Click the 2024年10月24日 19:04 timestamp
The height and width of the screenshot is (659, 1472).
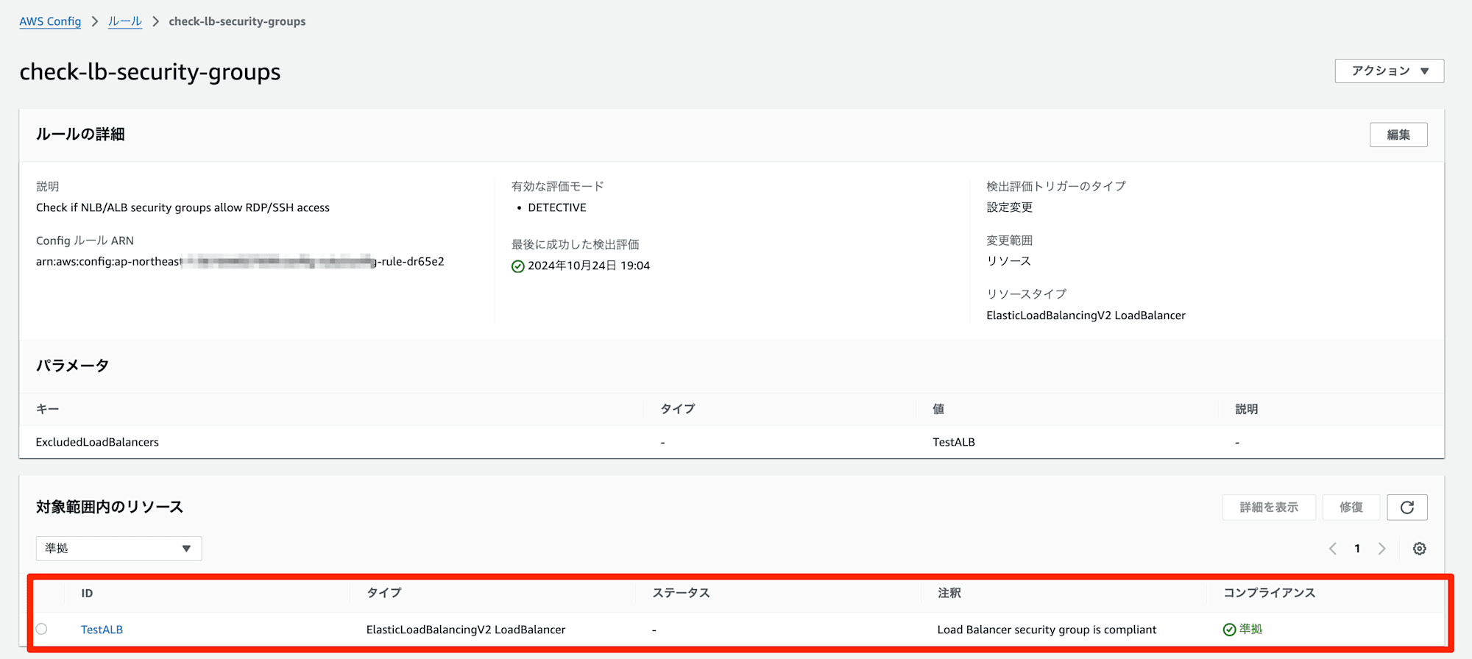[x=589, y=266]
